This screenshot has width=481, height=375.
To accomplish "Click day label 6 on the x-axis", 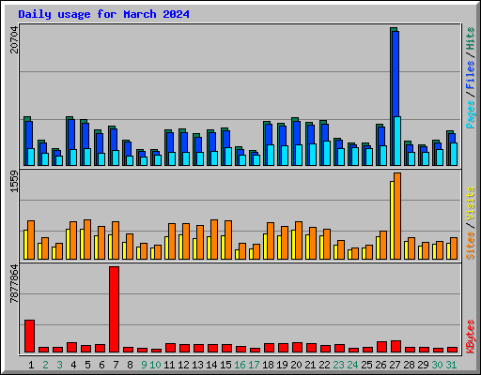I will point(101,365).
